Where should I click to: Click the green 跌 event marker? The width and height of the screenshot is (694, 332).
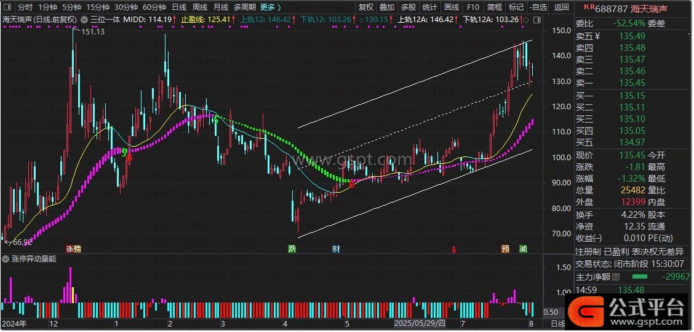291,249
